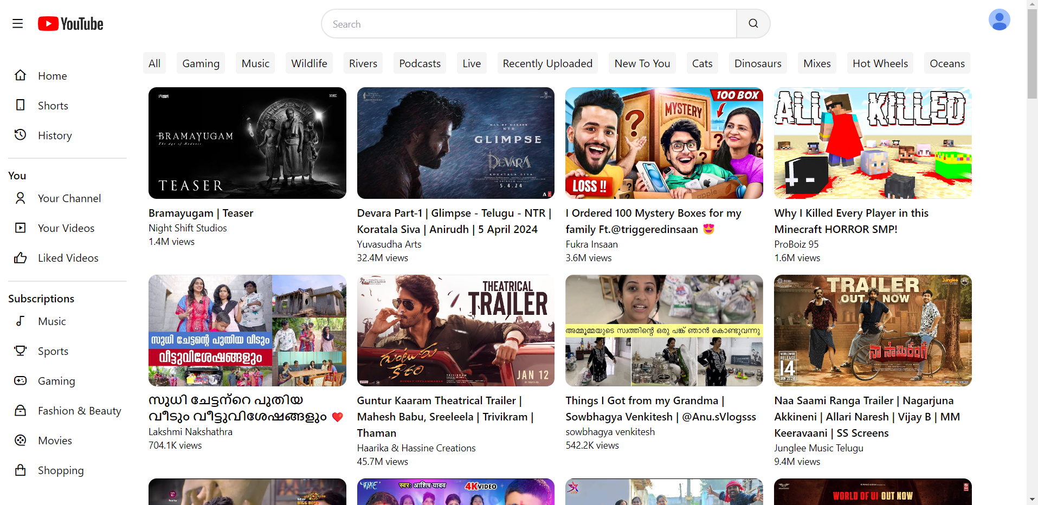Click the Your Videos play icon
1038x505 pixels.
click(x=21, y=228)
